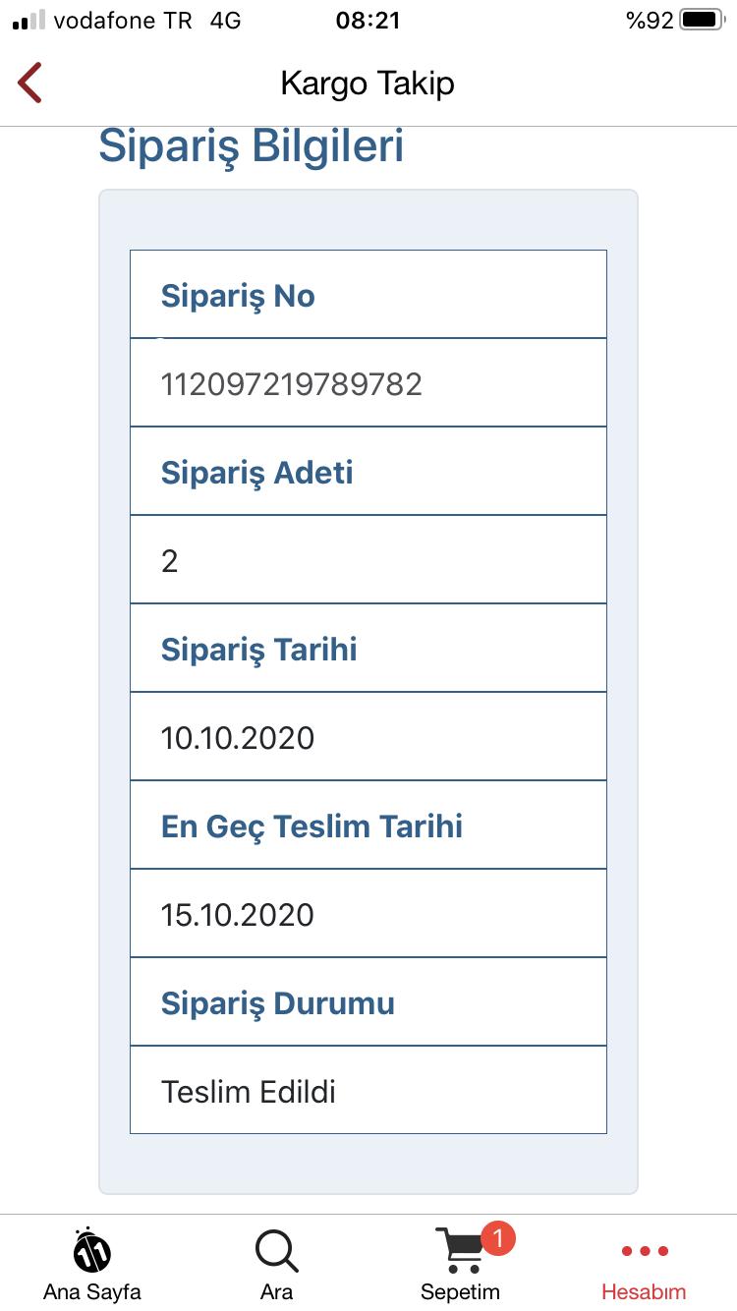737x1311 pixels.
Task: Select the Sepetim tab label
Action: 460,1291
